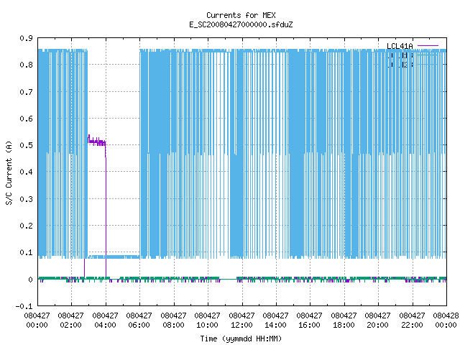The width and height of the screenshot is (460, 345).
Task: Click the y-axis value '-0.1'
Action: click(24, 306)
